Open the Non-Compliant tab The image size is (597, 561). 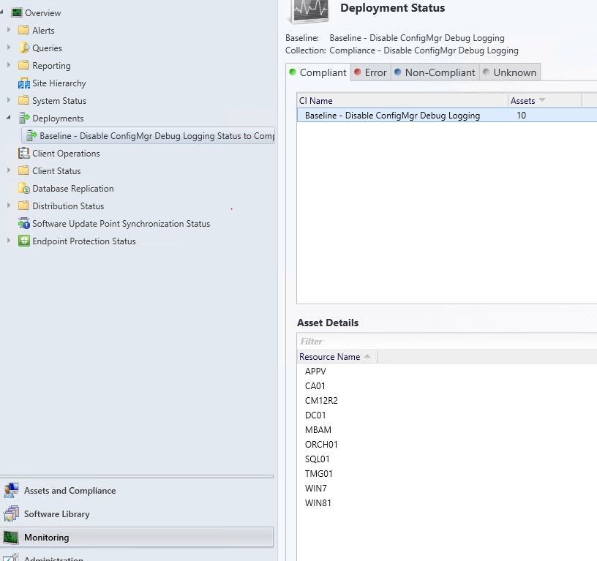(x=435, y=72)
